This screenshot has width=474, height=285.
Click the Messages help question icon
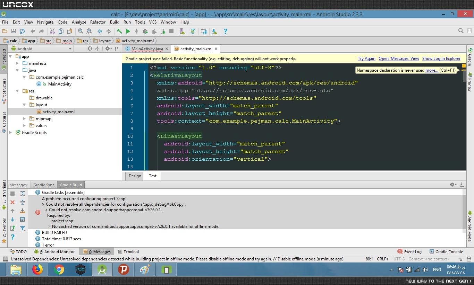coord(12,237)
